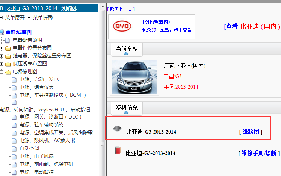The image size is (281, 176).
Task: Click the page icon next to 电源、电动窗控
Action: [x=14, y=172]
